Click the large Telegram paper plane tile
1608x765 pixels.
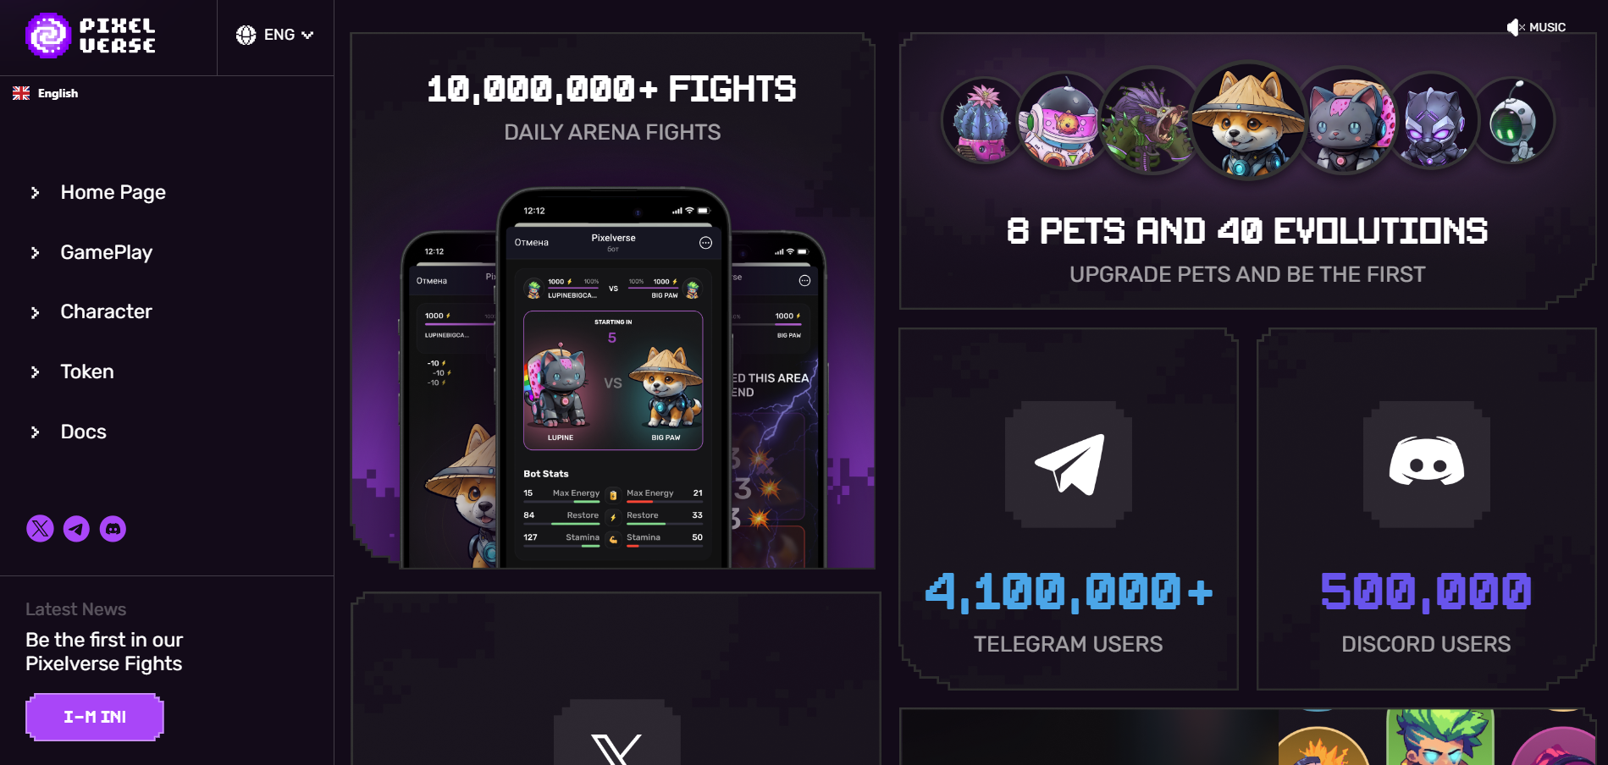pos(1069,465)
